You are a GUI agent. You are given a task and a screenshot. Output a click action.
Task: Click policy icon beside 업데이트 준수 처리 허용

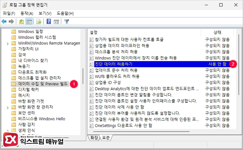tap(92, 70)
